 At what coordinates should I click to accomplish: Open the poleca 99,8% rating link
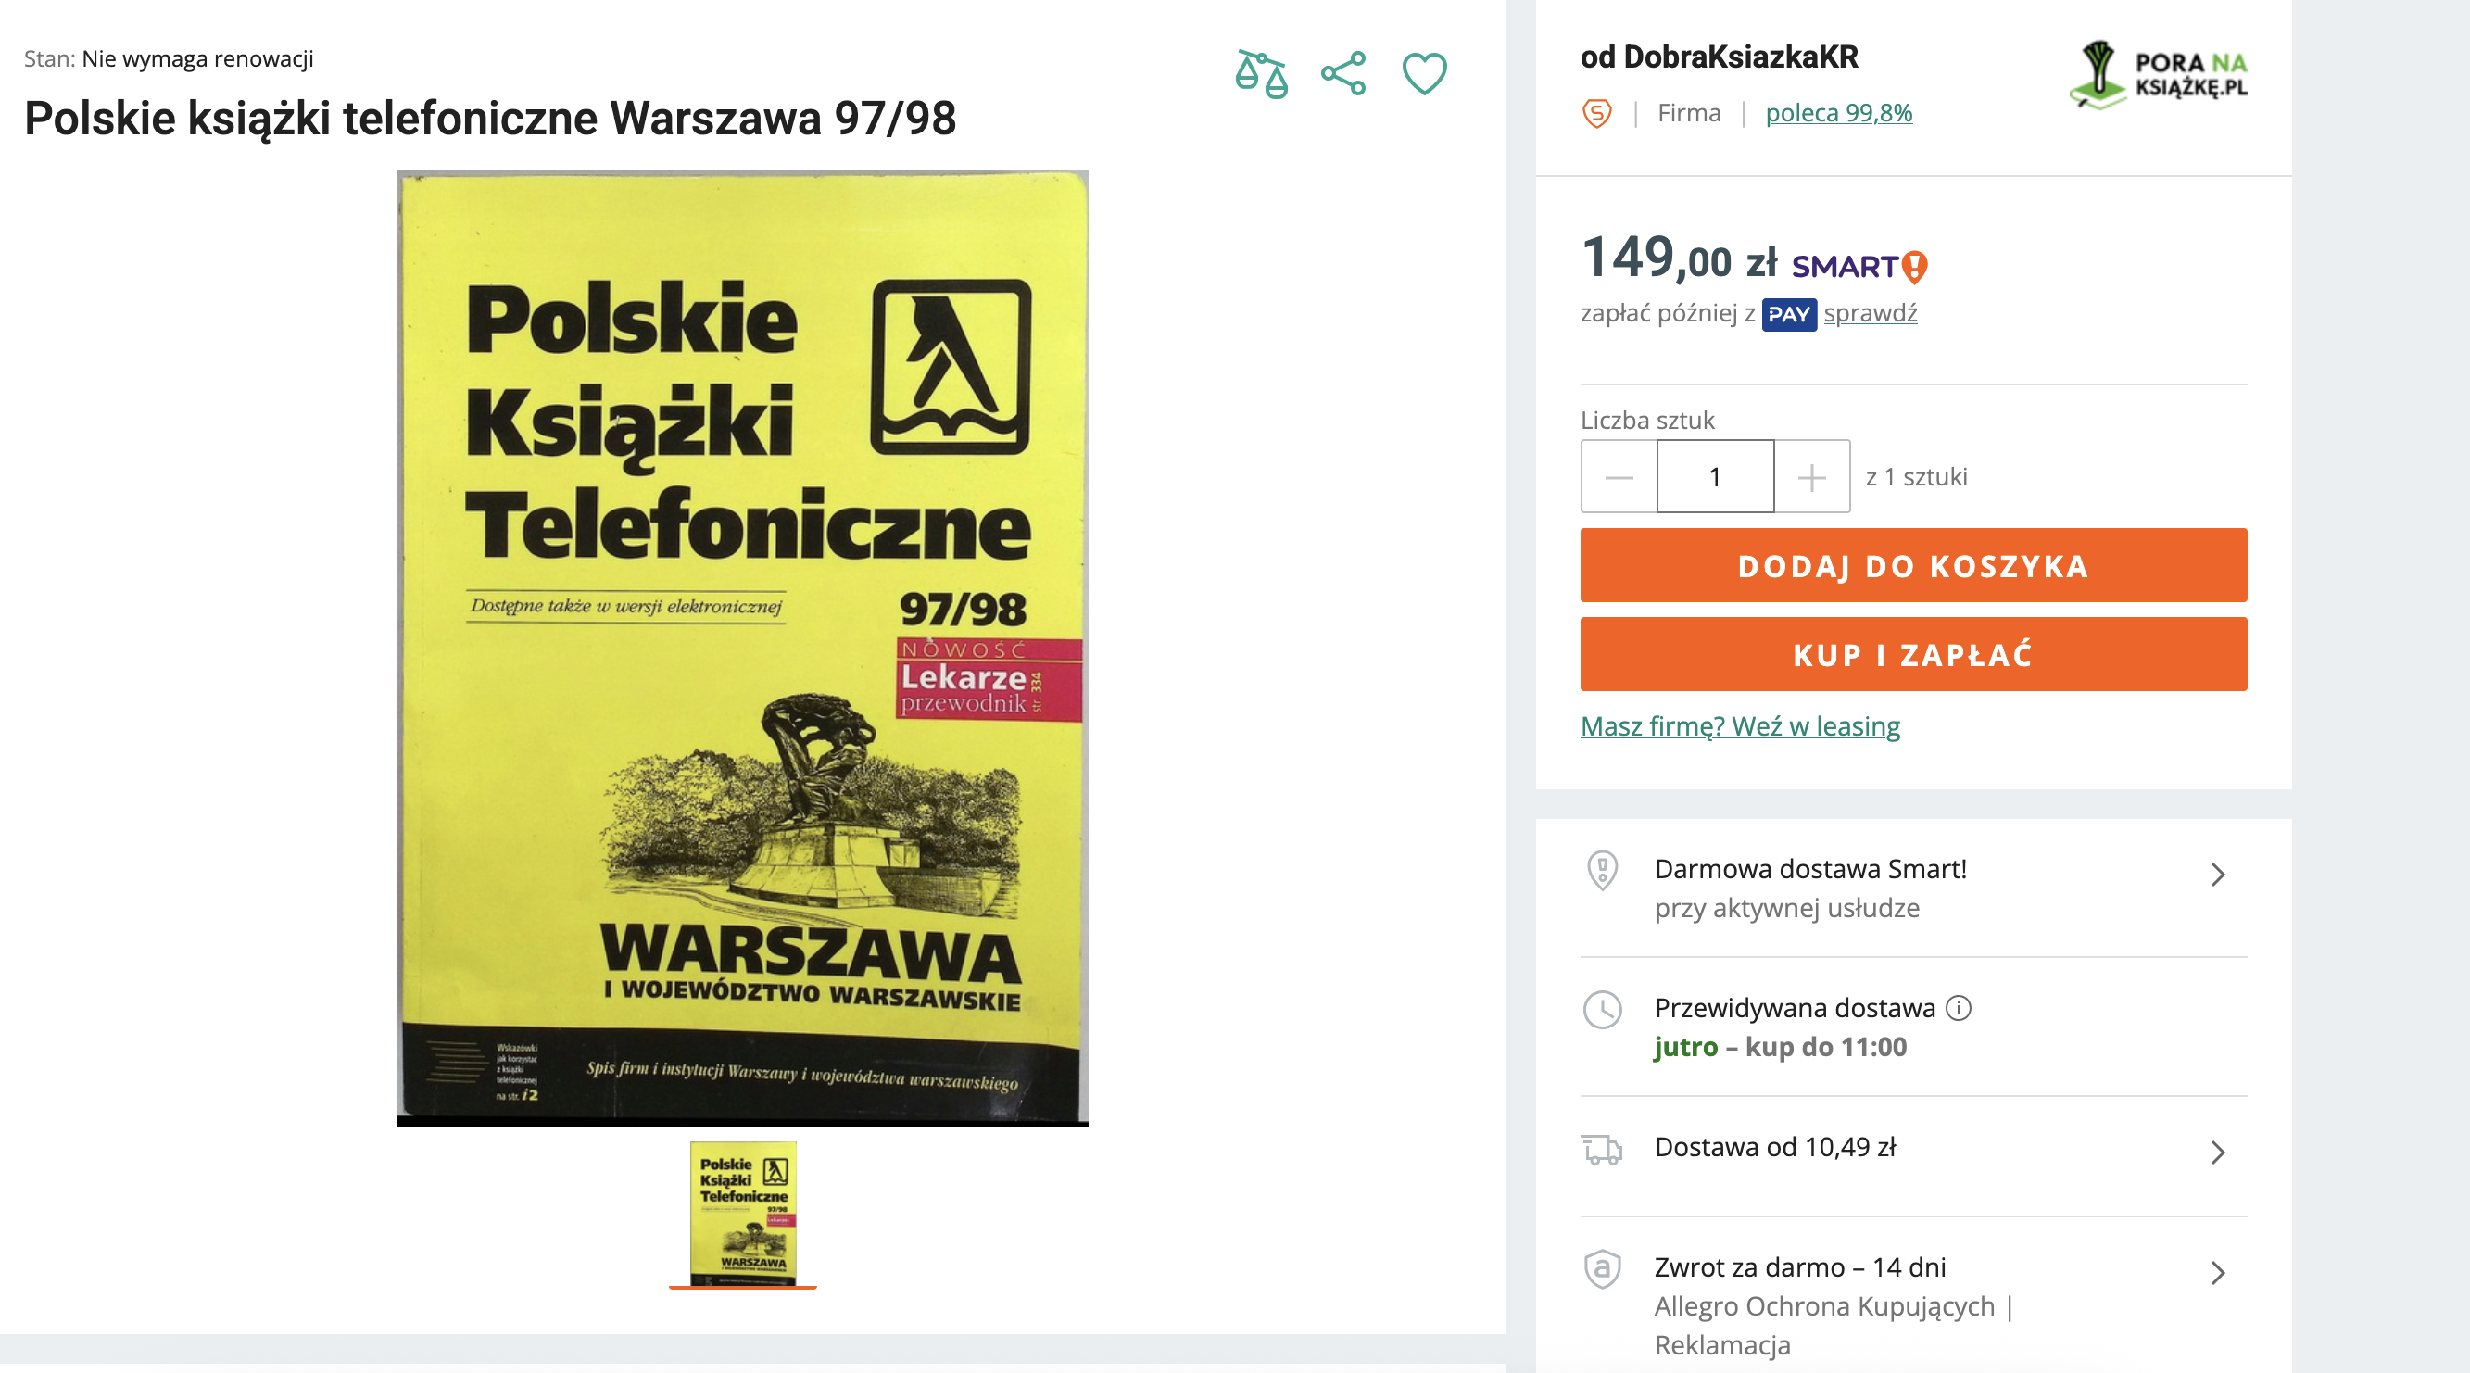[x=1838, y=113]
